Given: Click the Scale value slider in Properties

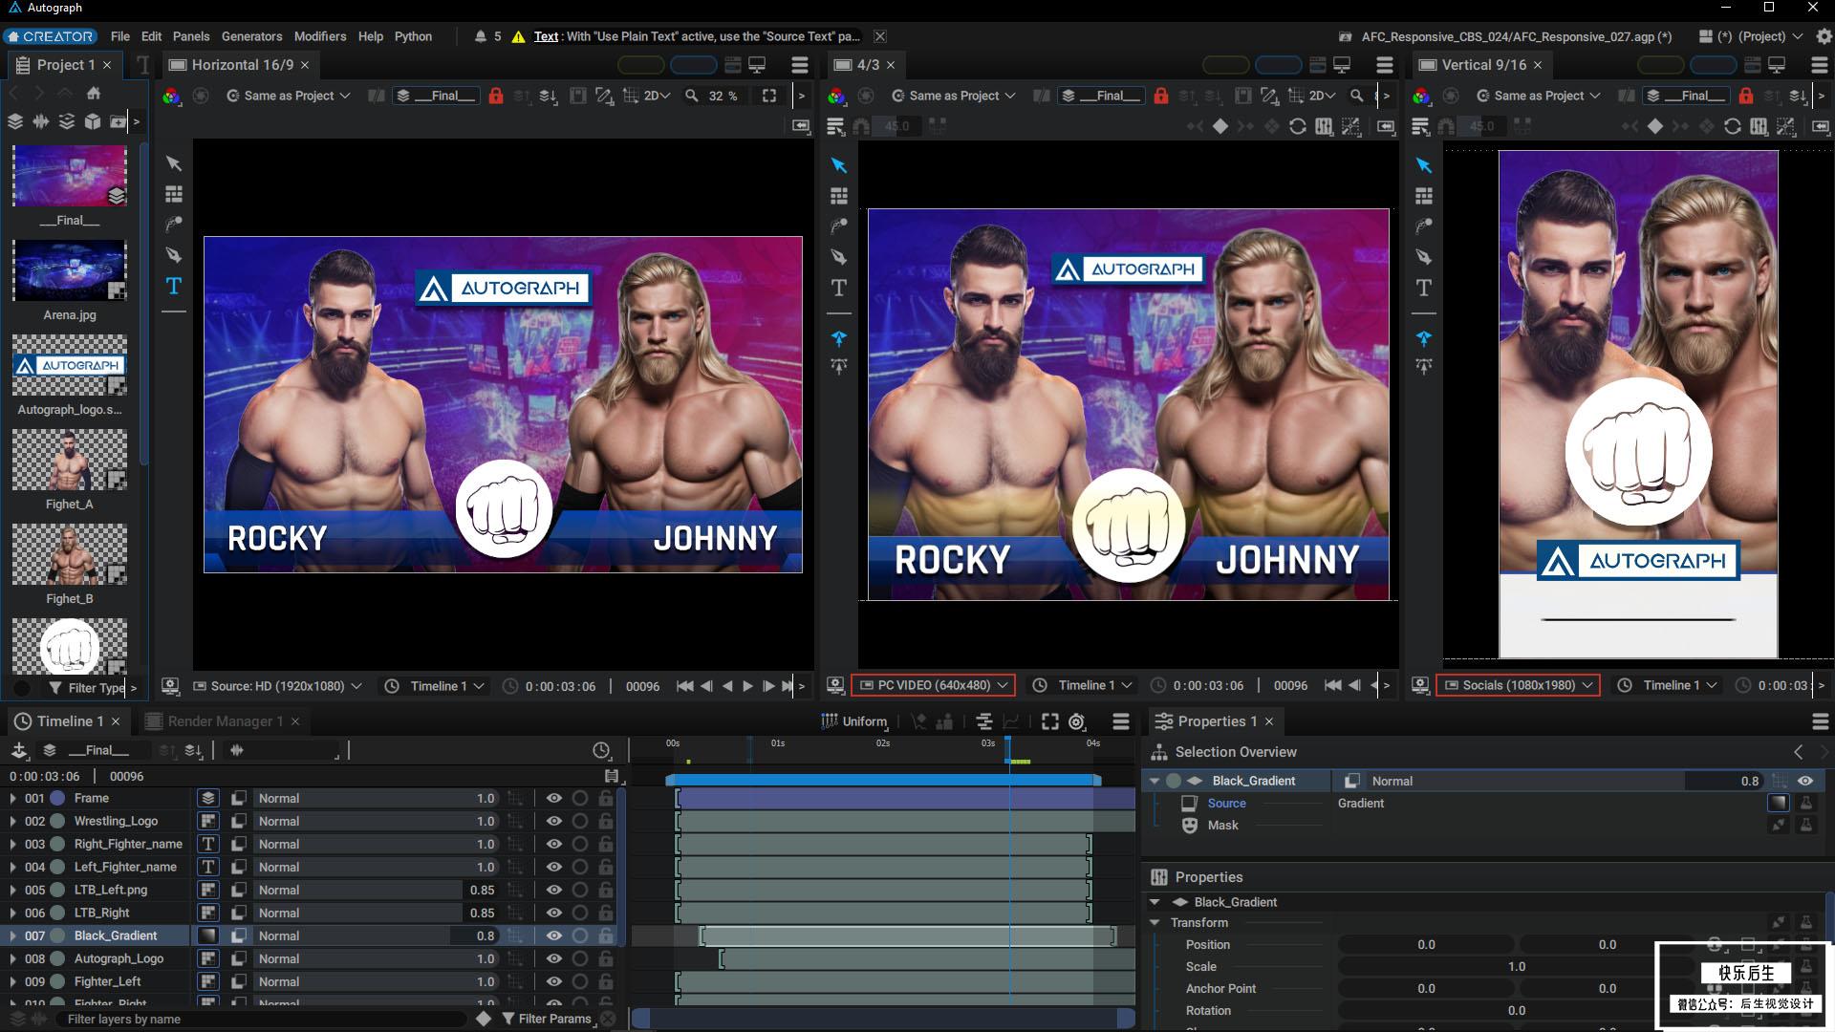Looking at the screenshot, I should pyautogui.click(x=1517, y=966).
